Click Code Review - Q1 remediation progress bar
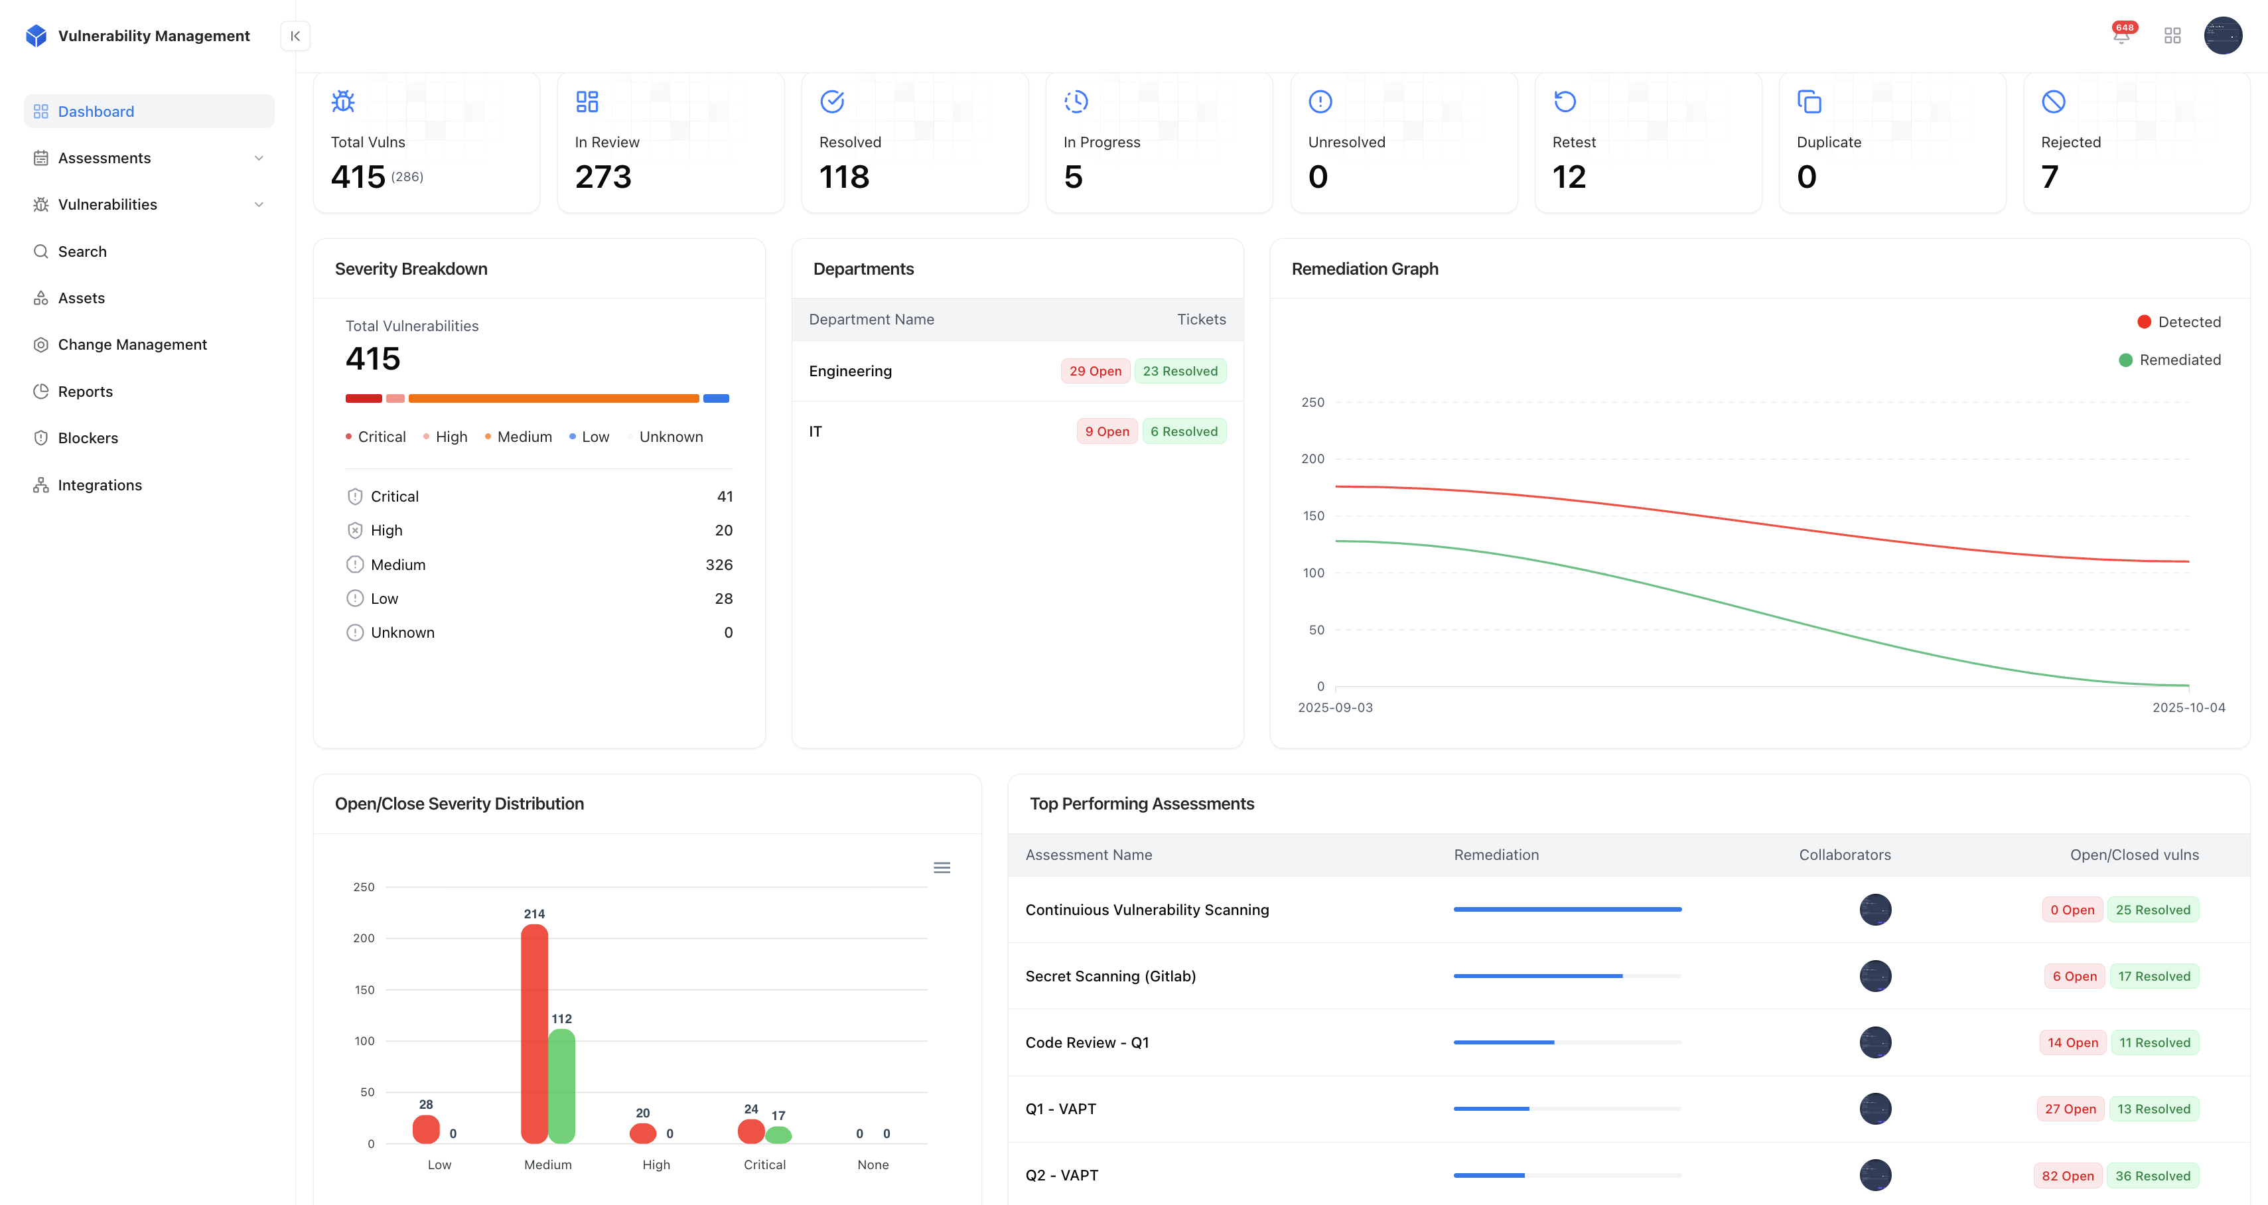This screenshot has width=2268, height=1205. pos(1566,1042)
